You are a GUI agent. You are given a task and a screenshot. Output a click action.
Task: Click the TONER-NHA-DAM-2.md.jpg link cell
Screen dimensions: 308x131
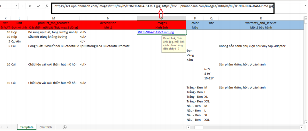tap(161, 32)
